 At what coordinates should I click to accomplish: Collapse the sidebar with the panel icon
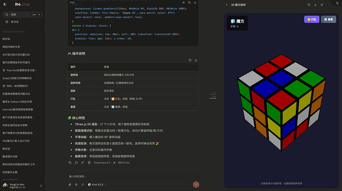(x=5, y=4)
